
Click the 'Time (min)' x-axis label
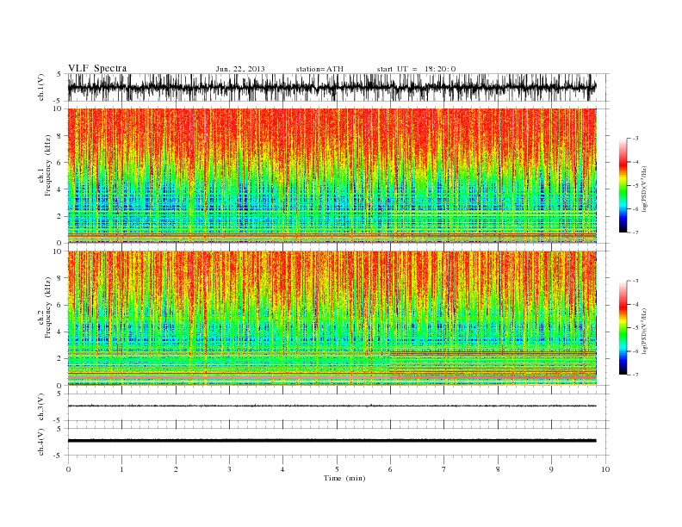344,478
